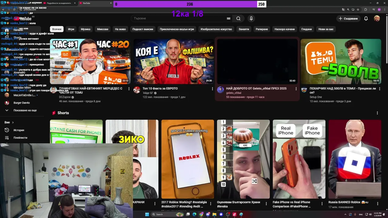Screen dimensions: 388x218
Task: Open the browser profile DJ avatar
Action: (379, 9)
